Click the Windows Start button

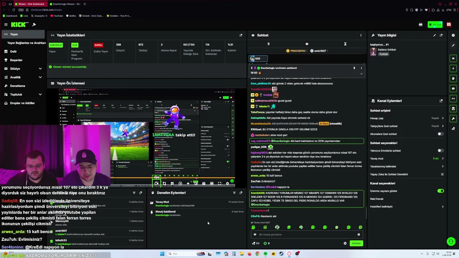(162, 254)
